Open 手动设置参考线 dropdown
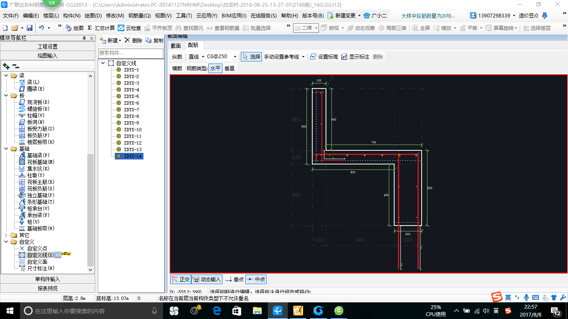This screenshot has width=568, height=319. pyautogui.click(x=303, y=57)
